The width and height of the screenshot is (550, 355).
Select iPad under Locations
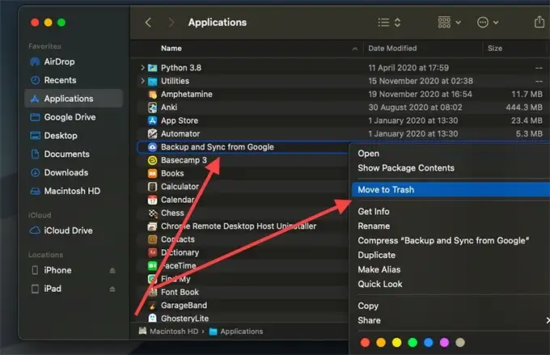[53, 289]
